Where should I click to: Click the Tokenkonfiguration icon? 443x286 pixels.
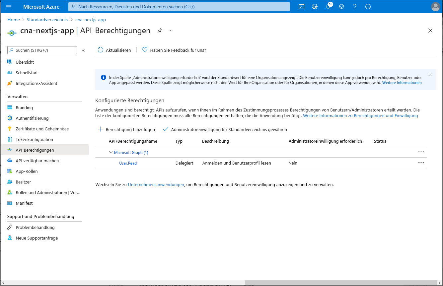tap(10, 139)
